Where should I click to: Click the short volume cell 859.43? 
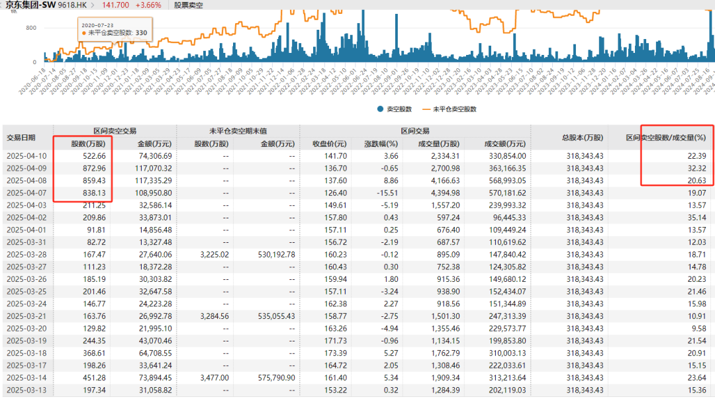tap(95, 181)
